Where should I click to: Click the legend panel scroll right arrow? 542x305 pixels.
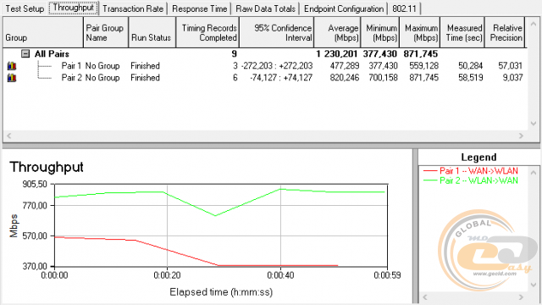tap(521, 297)
